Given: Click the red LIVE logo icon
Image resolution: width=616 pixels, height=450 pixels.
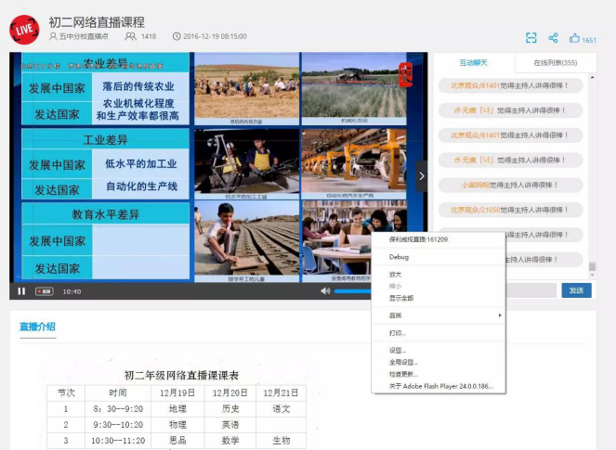Looking at the screenshot, I should [24, 28].
